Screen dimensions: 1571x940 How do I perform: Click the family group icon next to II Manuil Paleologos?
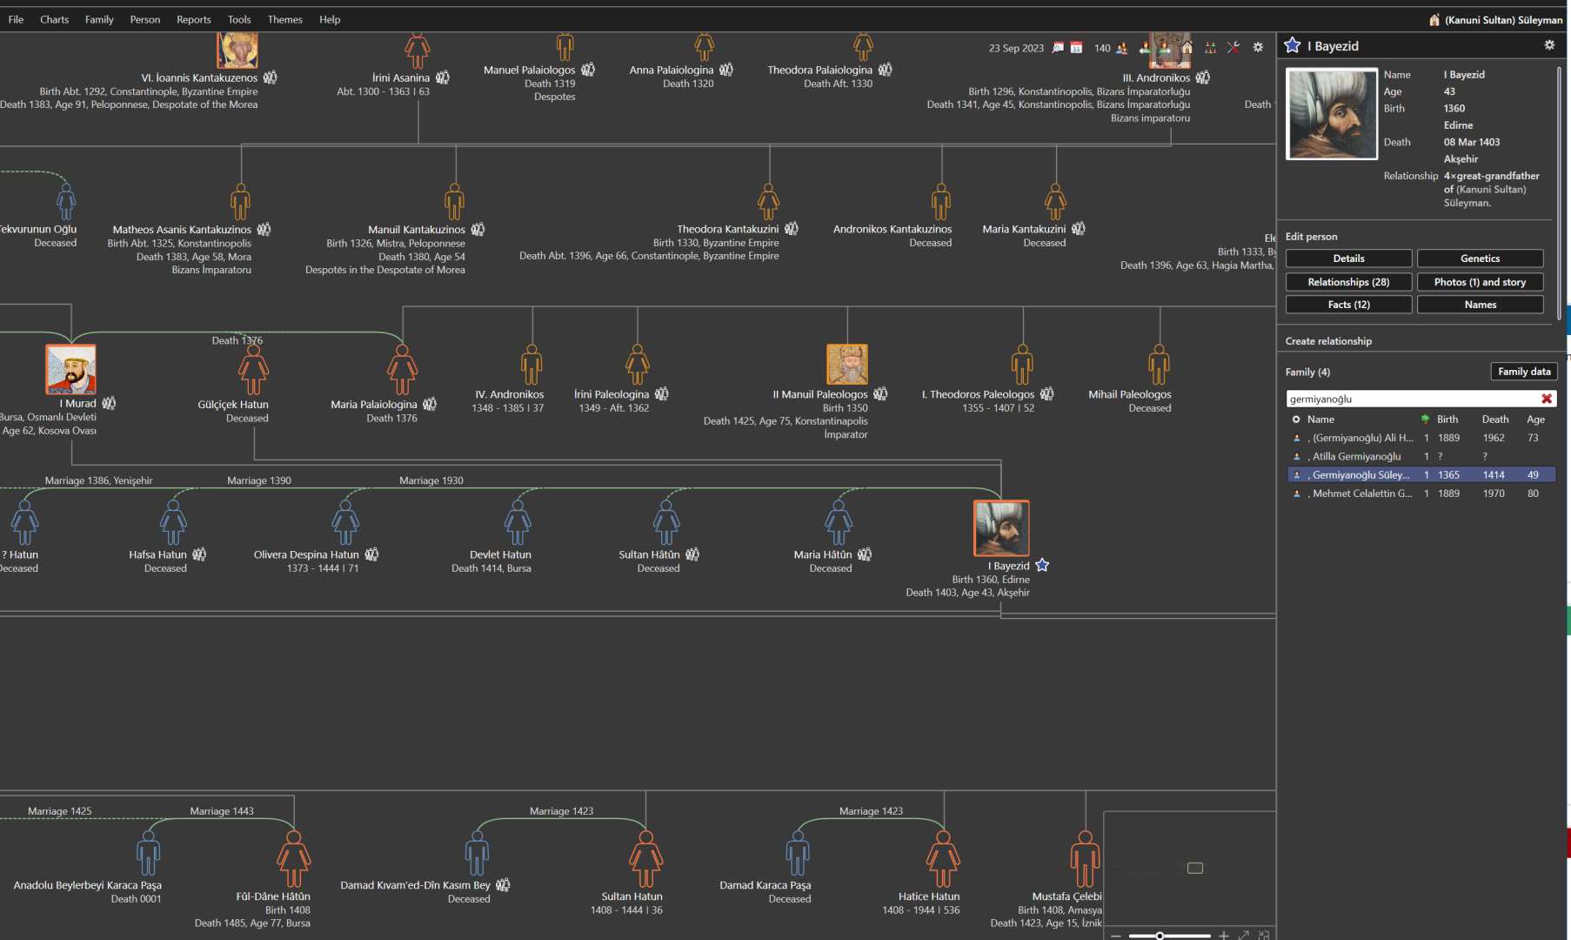tap(880, 394)
